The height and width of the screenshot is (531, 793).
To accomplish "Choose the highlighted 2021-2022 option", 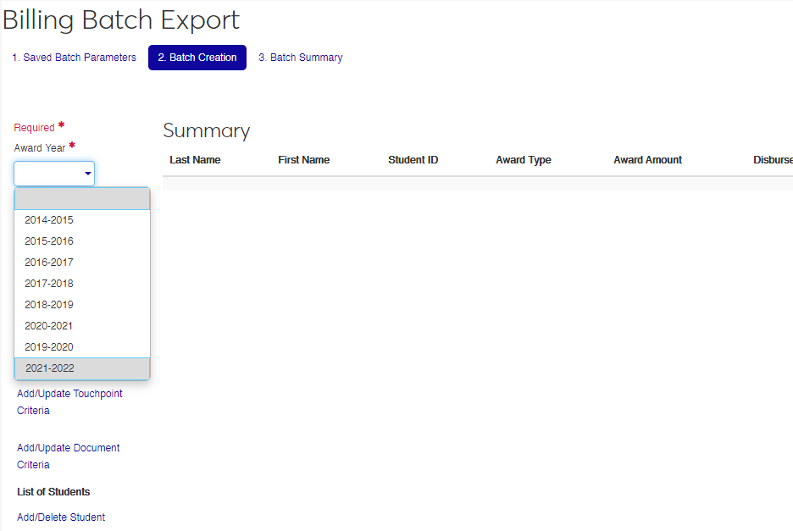I will pyautogui.click(x=50, y=368).
